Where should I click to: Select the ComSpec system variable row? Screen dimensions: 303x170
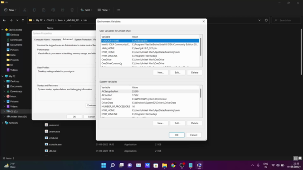(x=150, y=99)
